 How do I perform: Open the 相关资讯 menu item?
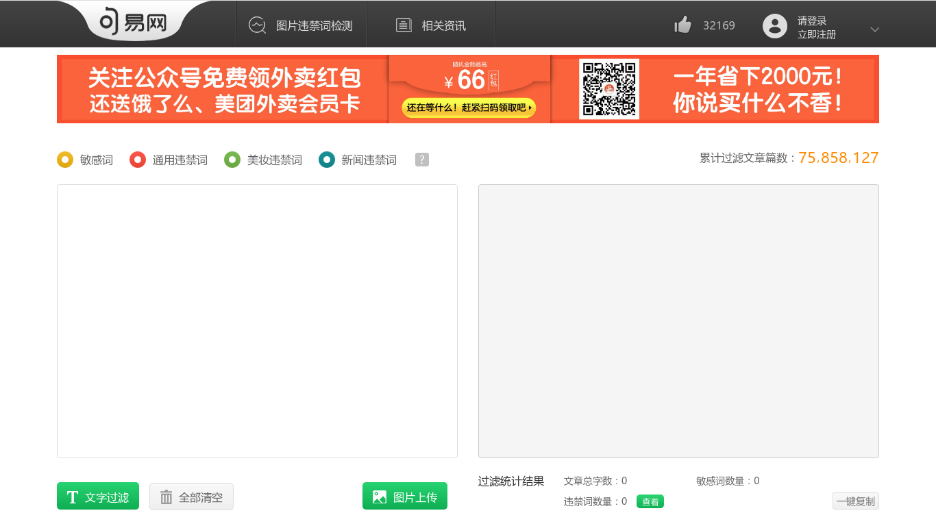pos(443,26)
